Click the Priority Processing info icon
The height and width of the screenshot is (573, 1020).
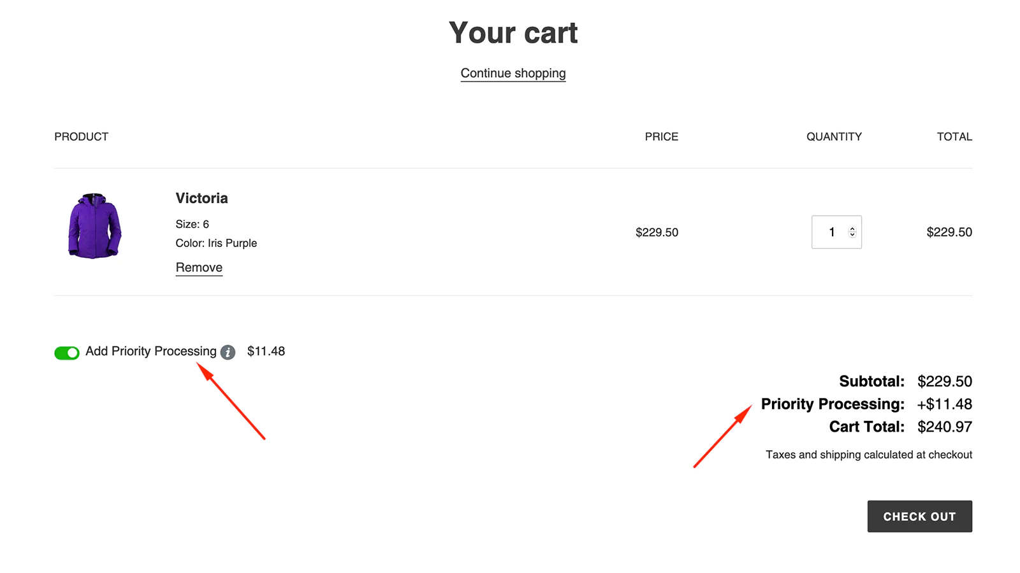point(228,352)
